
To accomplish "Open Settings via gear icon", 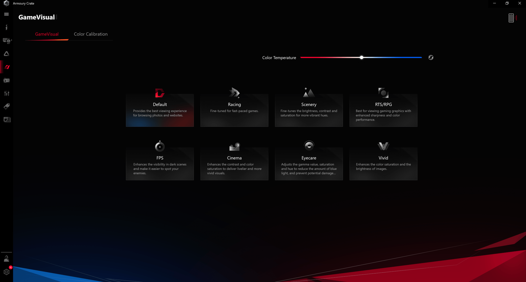I will [x=7, y=272].
